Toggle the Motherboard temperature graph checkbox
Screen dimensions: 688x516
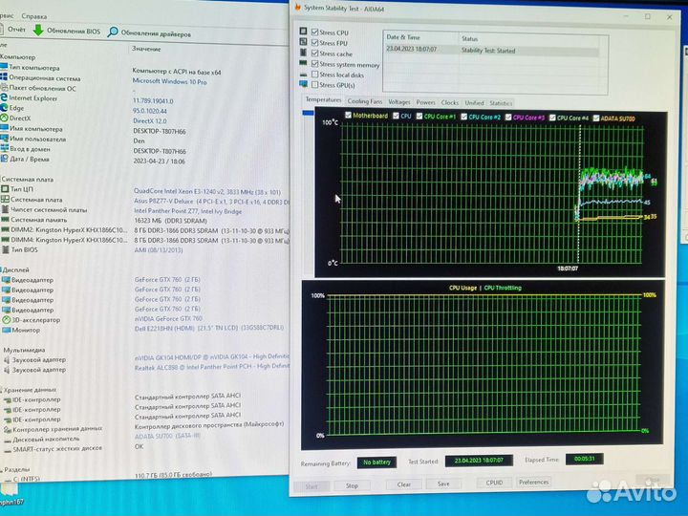[349, 115]
